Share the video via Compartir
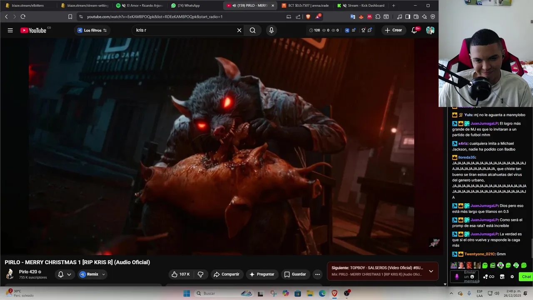 tap(227, 274)
